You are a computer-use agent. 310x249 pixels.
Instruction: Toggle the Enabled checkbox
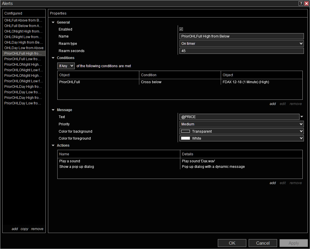[x=181, y=29]
